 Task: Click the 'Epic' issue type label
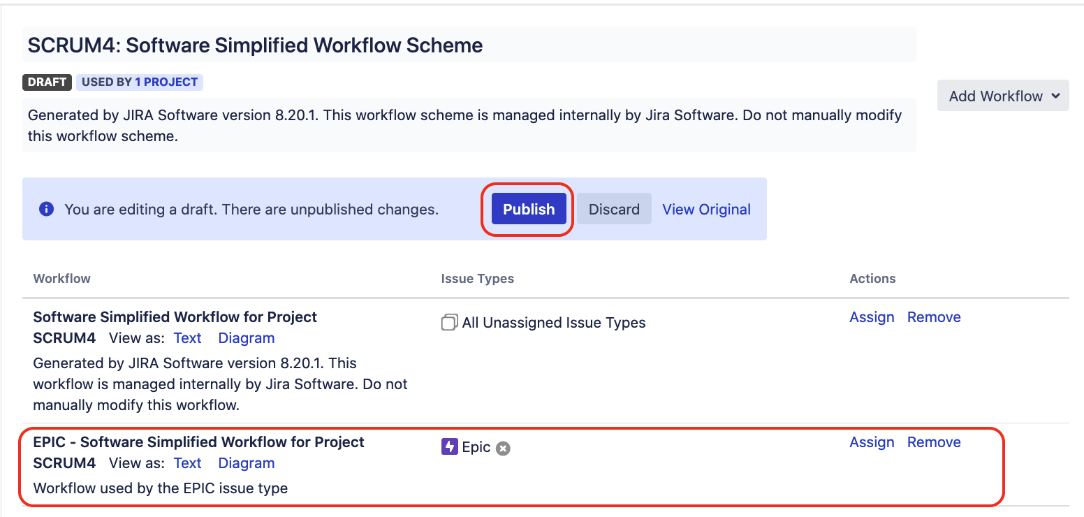click(476, 448)
